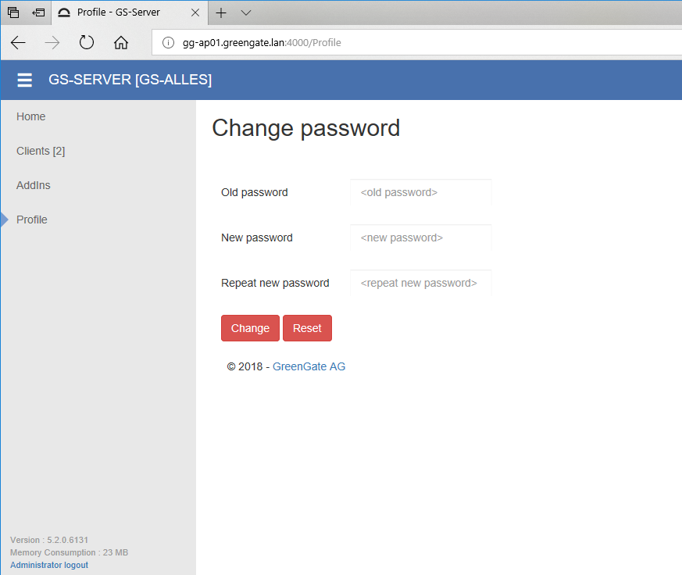Go back with the browser back arrow
Viewport: 682px width, 575px height.
(18, 43)
